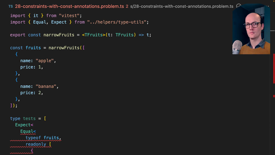Viewport: 275px width, 155px height.
Task: Click the "vitest" string in the first import
Action: click(68, 15)
